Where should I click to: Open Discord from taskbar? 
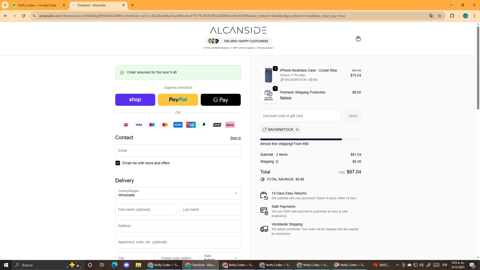126,265
